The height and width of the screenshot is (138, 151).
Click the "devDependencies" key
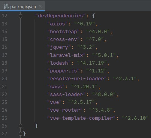point(61,16)
